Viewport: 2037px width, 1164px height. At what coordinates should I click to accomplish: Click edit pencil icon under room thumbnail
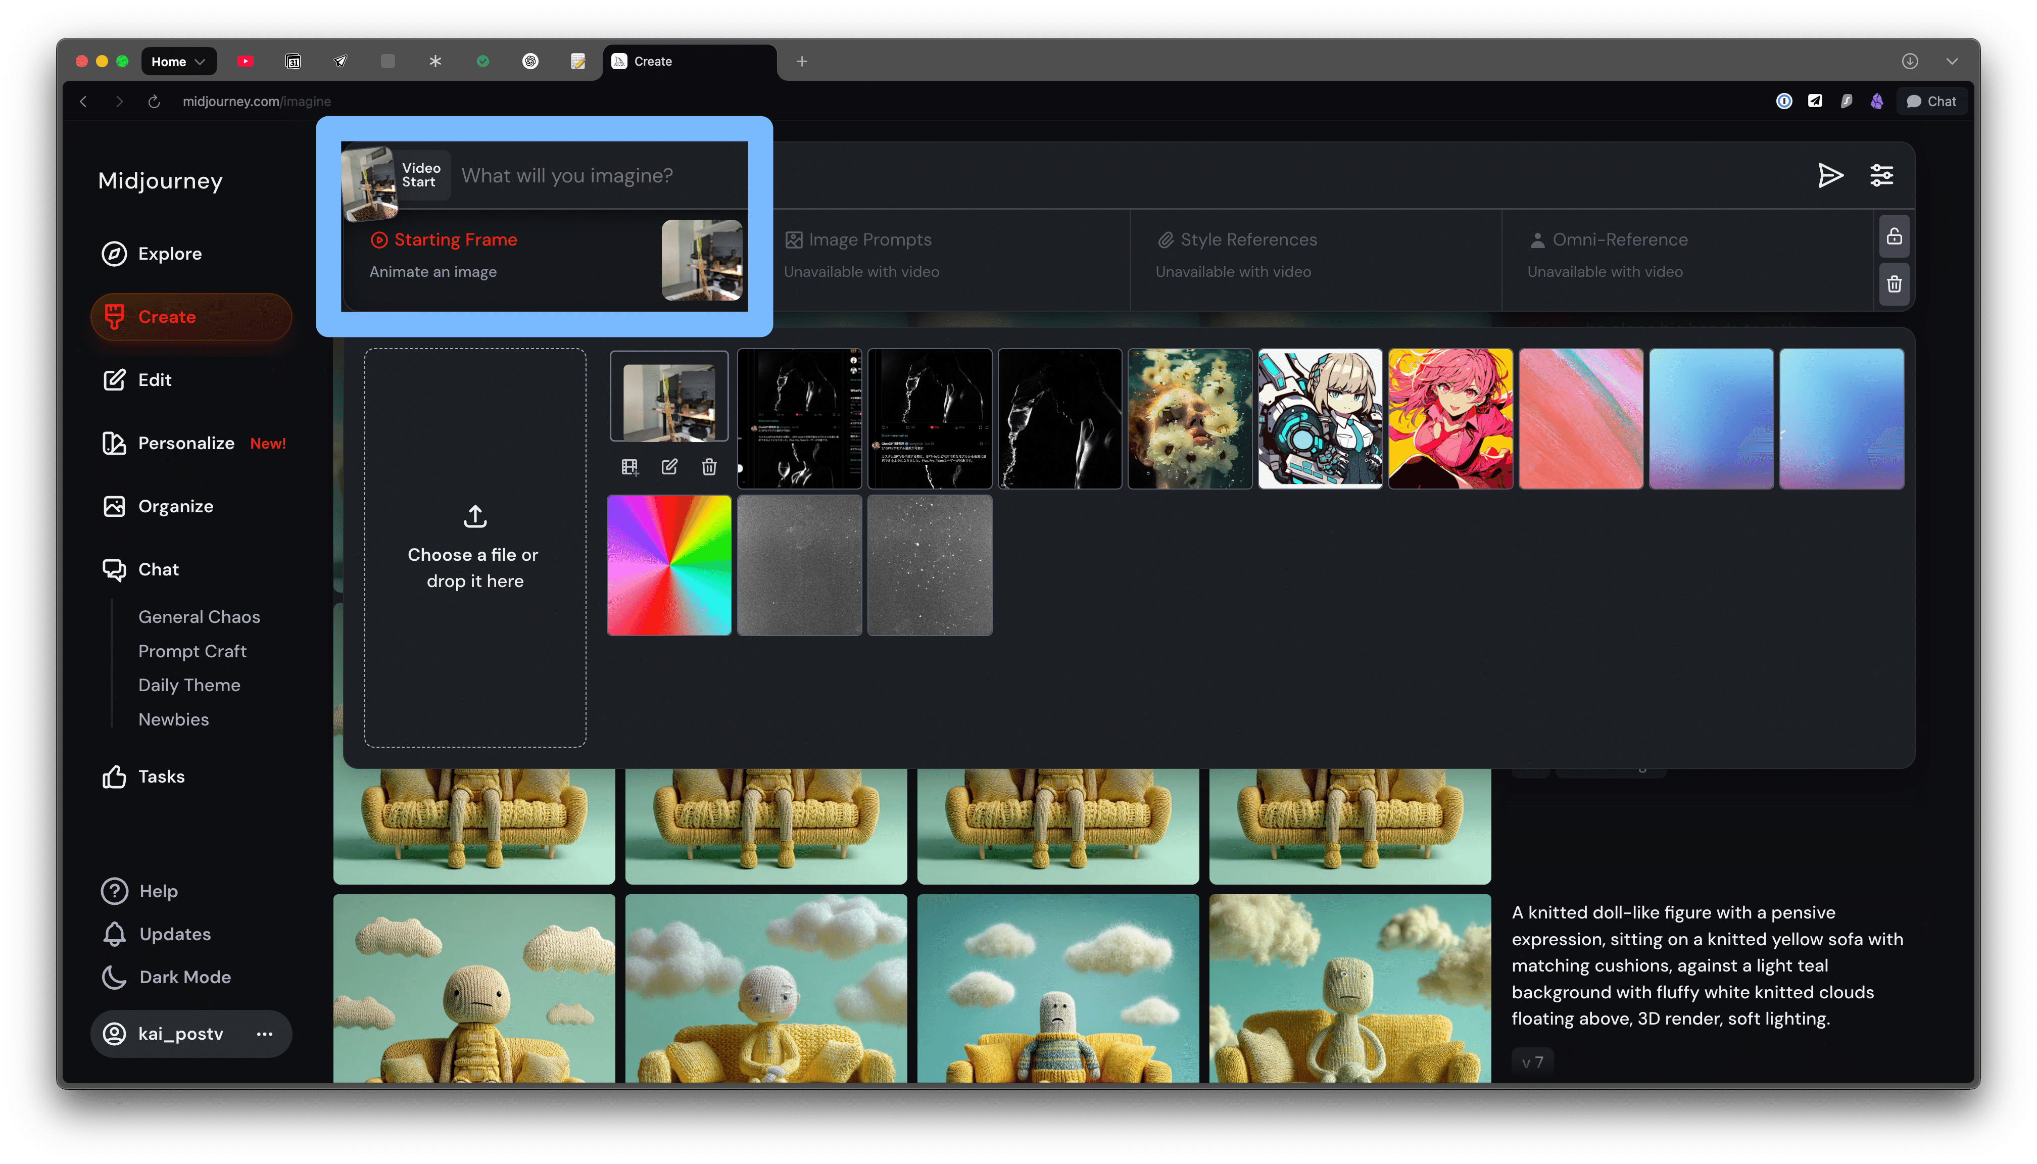click(669, 467)
